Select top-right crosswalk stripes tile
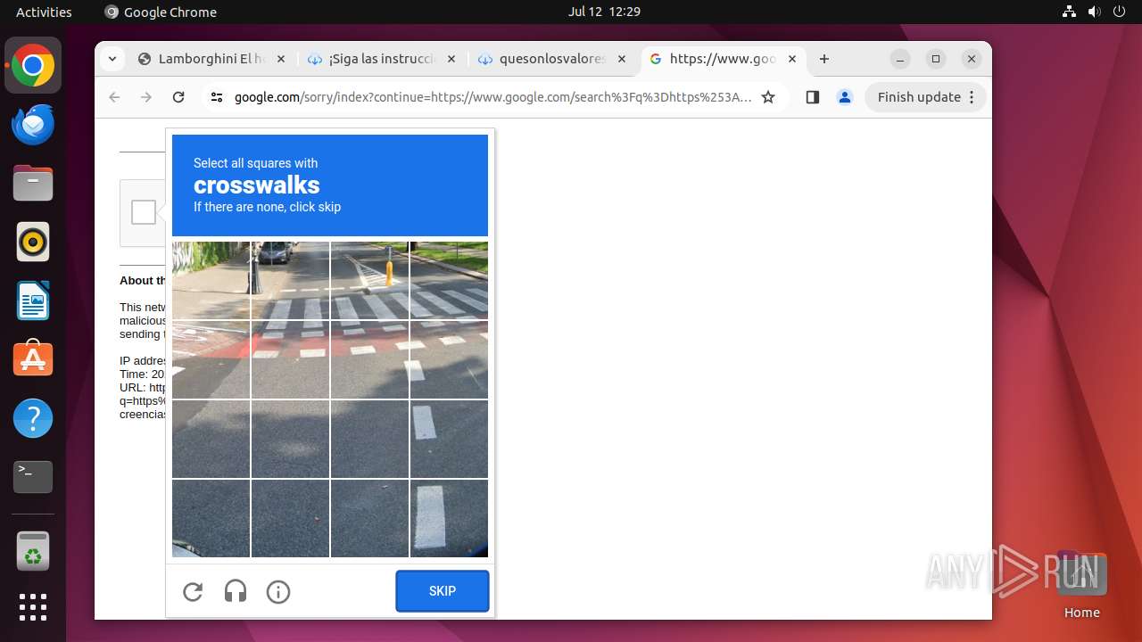1142x642 pixels. (449, 280)
